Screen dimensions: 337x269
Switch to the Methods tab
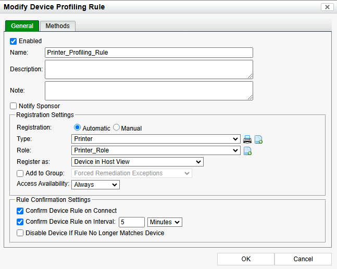tap(58, 26)
